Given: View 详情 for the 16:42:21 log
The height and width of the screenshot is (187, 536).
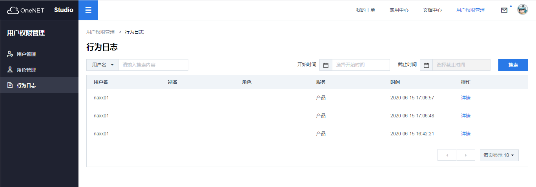Looking at the screenshot, I should (x=466, y=134).
